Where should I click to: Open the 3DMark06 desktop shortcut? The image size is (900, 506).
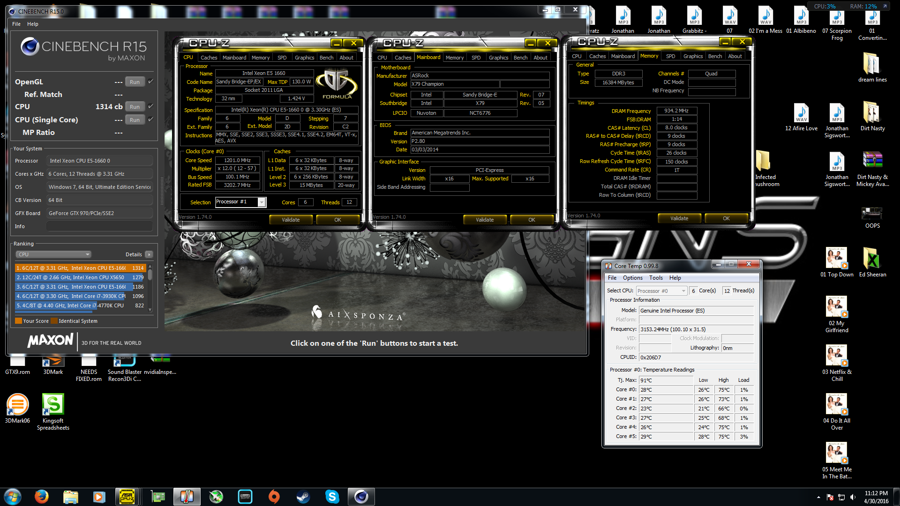point(17,409)
